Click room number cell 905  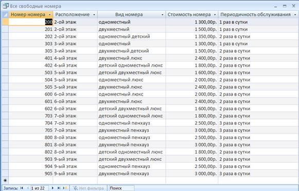coord(31,174)
